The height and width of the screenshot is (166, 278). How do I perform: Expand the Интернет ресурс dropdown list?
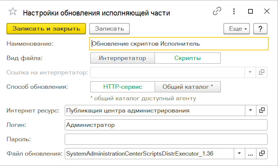pyautogui.click(x=250, y=110)
